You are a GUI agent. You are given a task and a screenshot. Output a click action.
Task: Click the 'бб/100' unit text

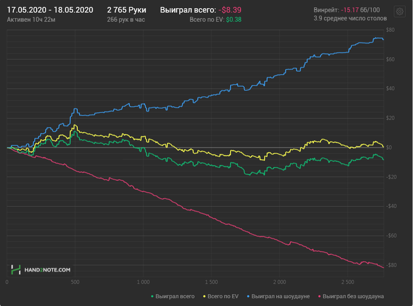370,10
